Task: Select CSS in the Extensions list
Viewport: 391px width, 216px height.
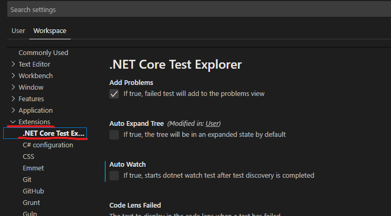Action: click(28, 157)
